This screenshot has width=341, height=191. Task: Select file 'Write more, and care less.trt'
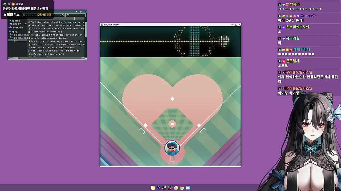pos(46,54)
